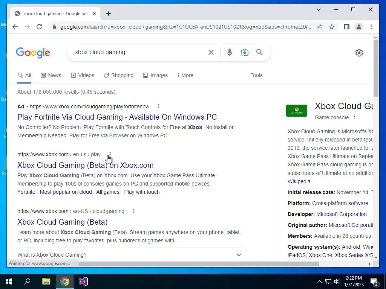Submit search with magnifier icon

259,52
